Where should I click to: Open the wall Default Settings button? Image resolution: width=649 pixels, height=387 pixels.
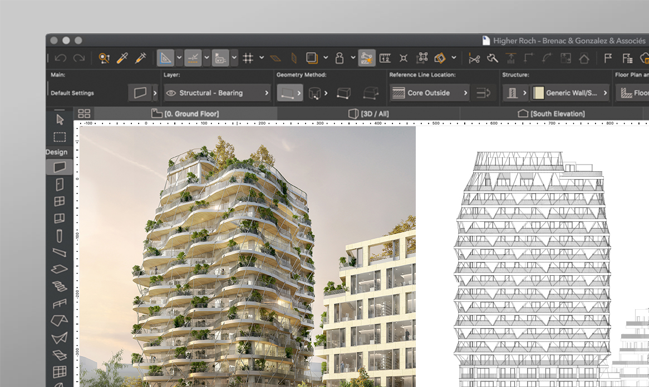(x=140, y=93)
